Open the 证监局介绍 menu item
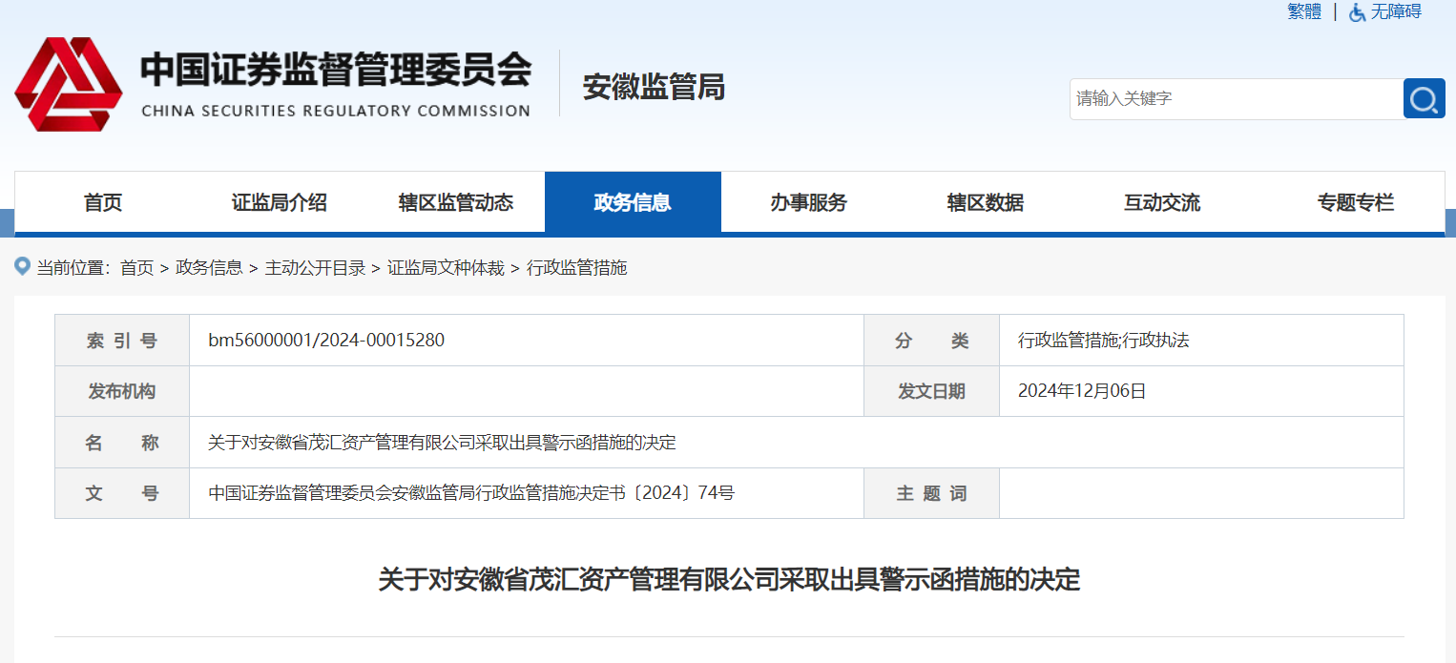 pyautogui.click(x=280, y=202)
